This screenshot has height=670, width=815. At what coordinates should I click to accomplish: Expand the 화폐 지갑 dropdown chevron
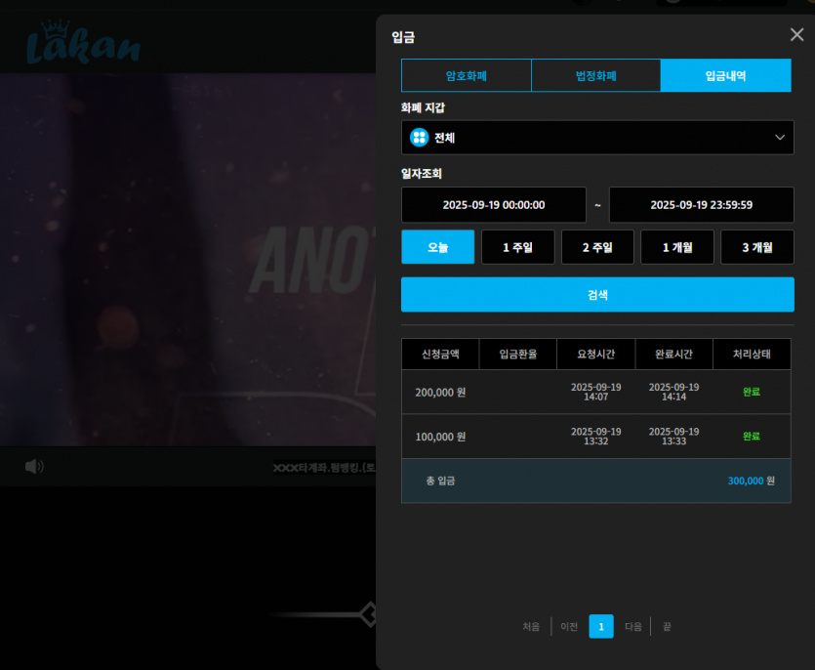780,138
